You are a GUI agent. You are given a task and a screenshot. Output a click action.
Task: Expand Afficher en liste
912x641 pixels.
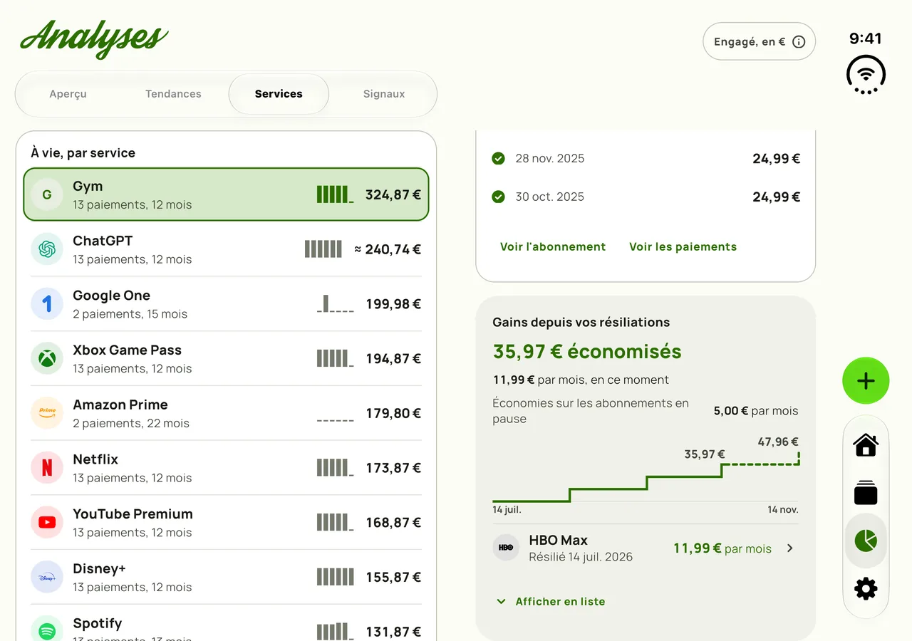coord(550,602)
